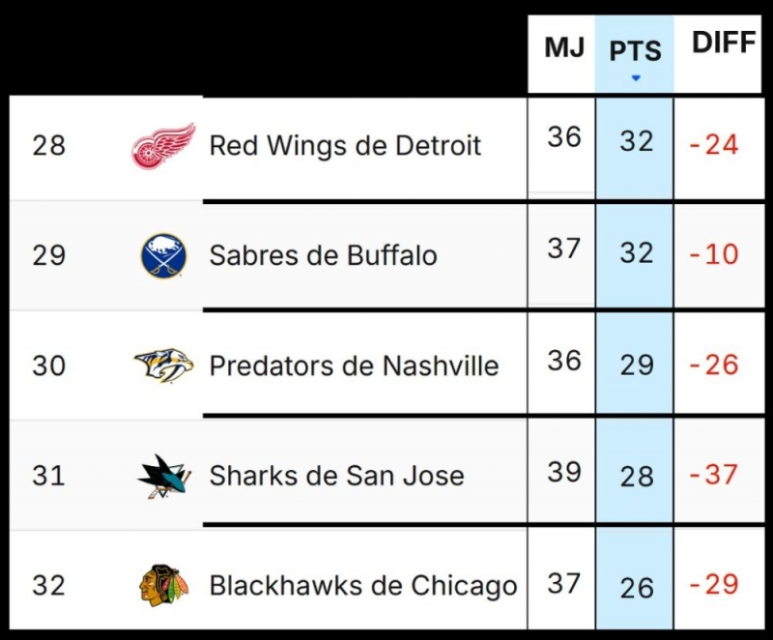
Task: Sort standings by the MJ column
Action: coord(563,45)
